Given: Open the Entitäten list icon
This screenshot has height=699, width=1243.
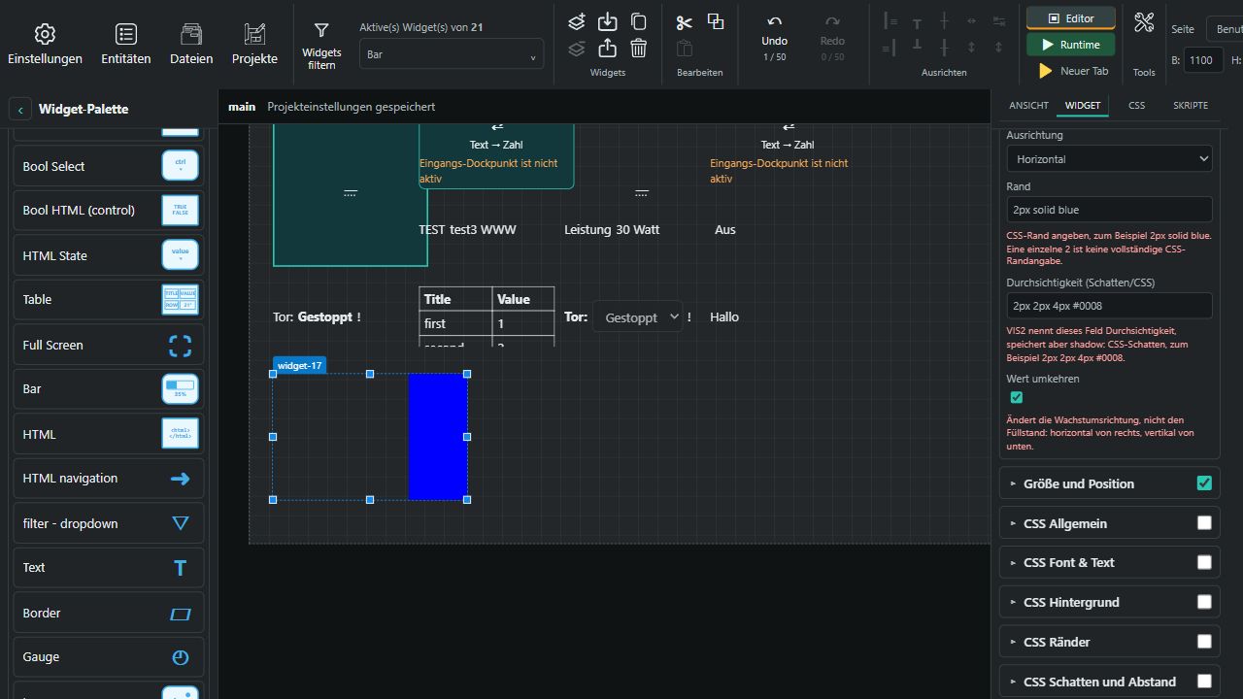Looking at the screenshot, I should [126, 35].
